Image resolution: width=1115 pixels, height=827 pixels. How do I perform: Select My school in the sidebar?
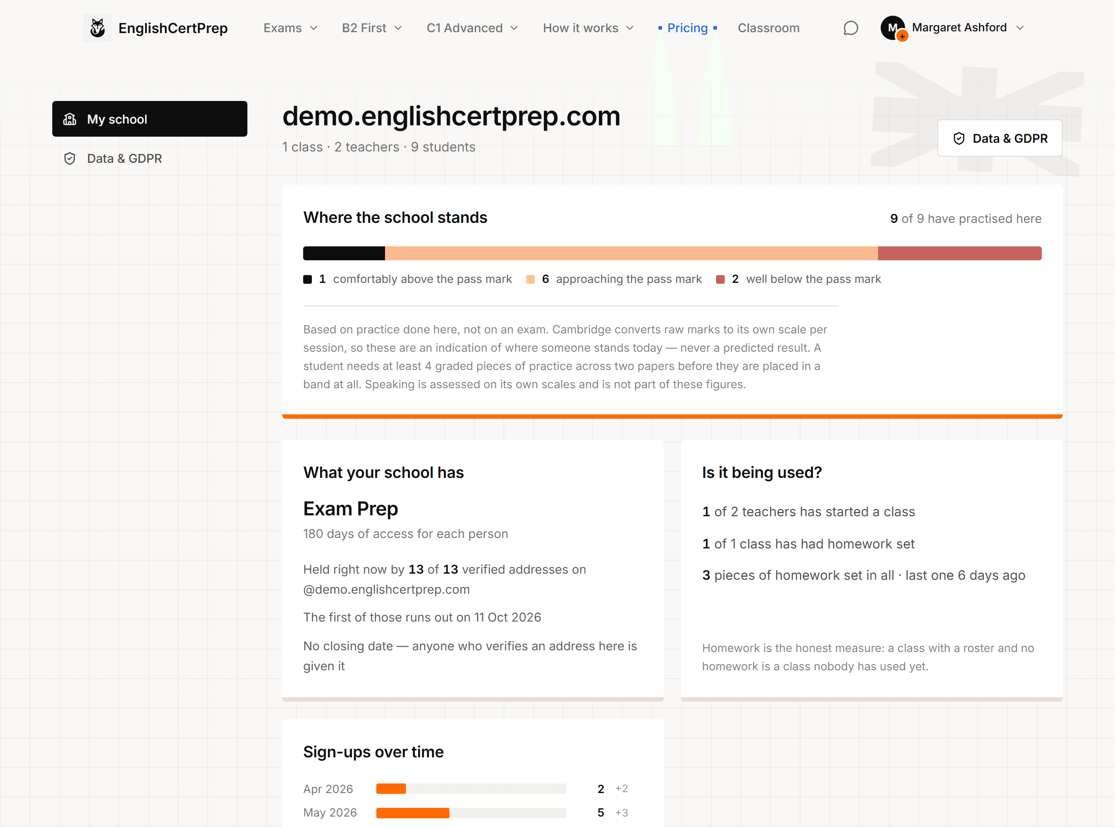click(x=150, y=119)
